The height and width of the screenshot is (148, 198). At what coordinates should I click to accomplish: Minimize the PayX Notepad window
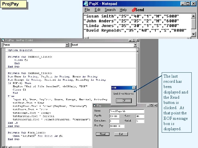coord(183,4)
